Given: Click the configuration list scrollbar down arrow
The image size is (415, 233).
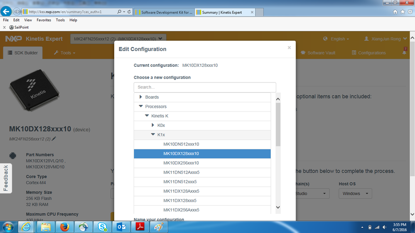Looking at the screenshot, I should 278,207.
